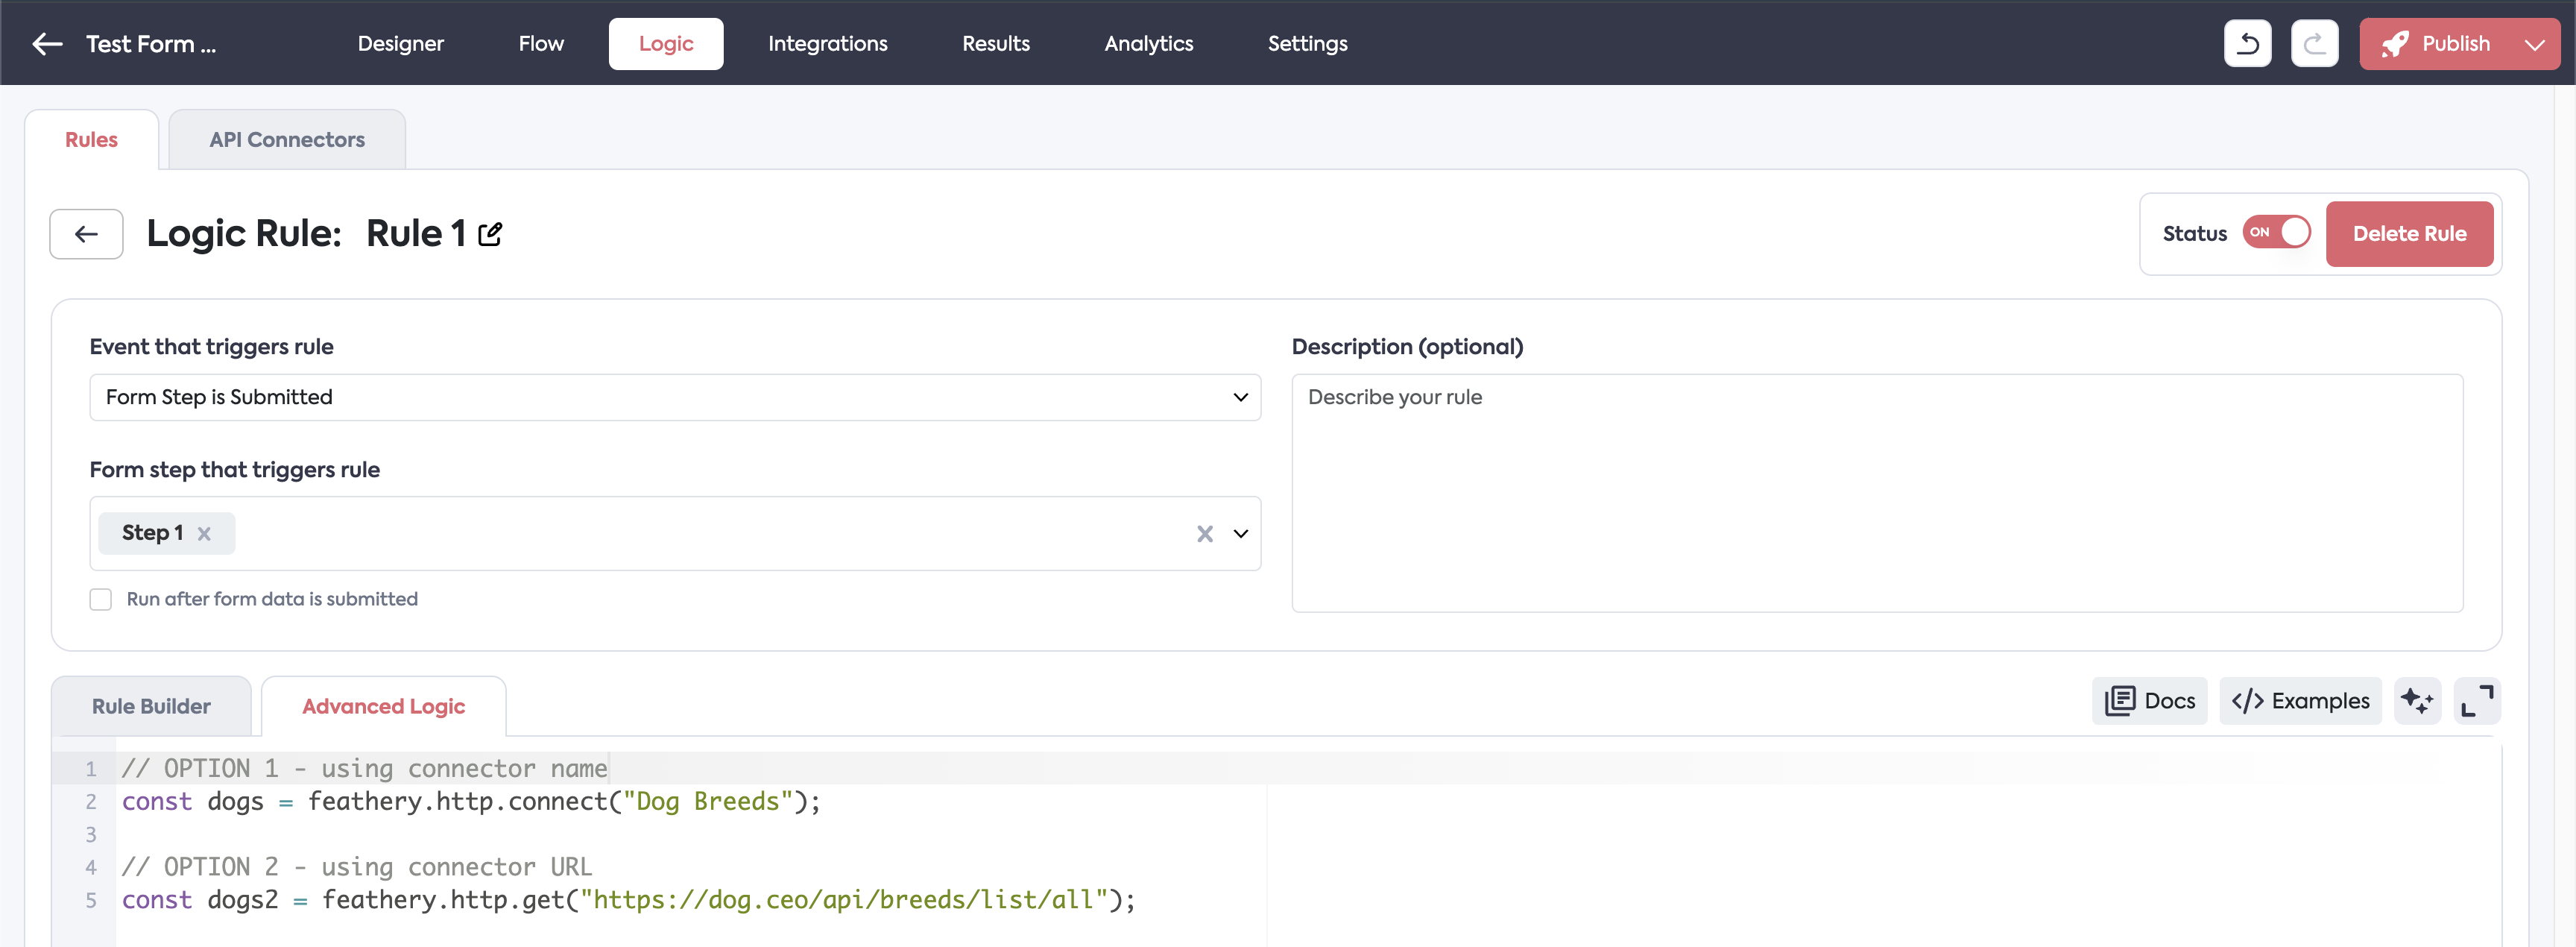
Task: Click the back arrow next to Test Form
Action: point(47,44)
